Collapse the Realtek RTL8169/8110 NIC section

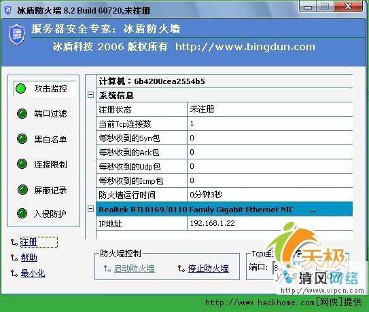[x=90, y=209]
